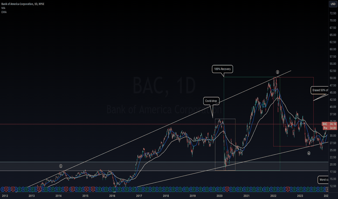The height and width of the screenshot is (199, 338).
Task: Click the 50.00 price axis label
Action: 333,78
